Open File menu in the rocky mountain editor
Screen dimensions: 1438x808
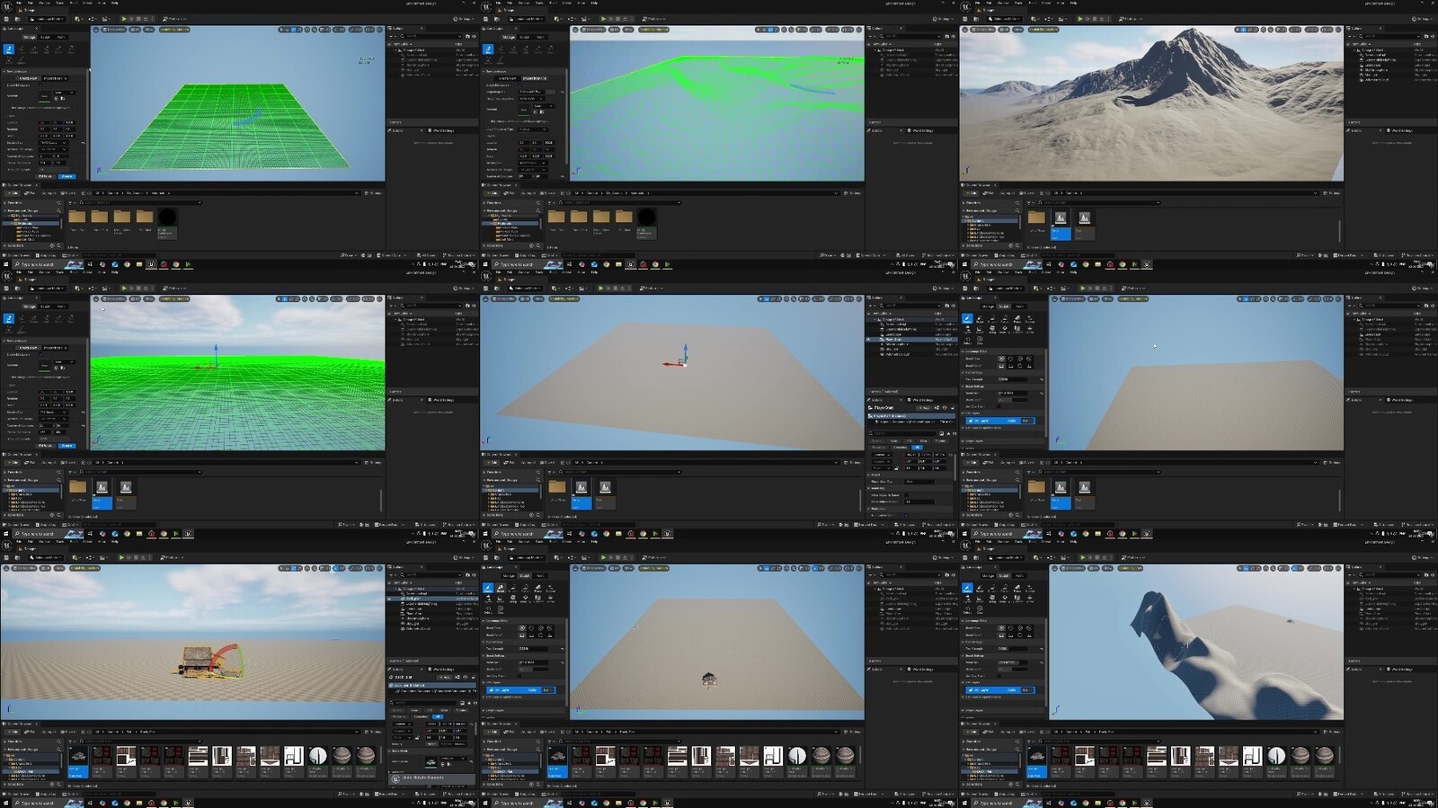click(x=979, y=3)
